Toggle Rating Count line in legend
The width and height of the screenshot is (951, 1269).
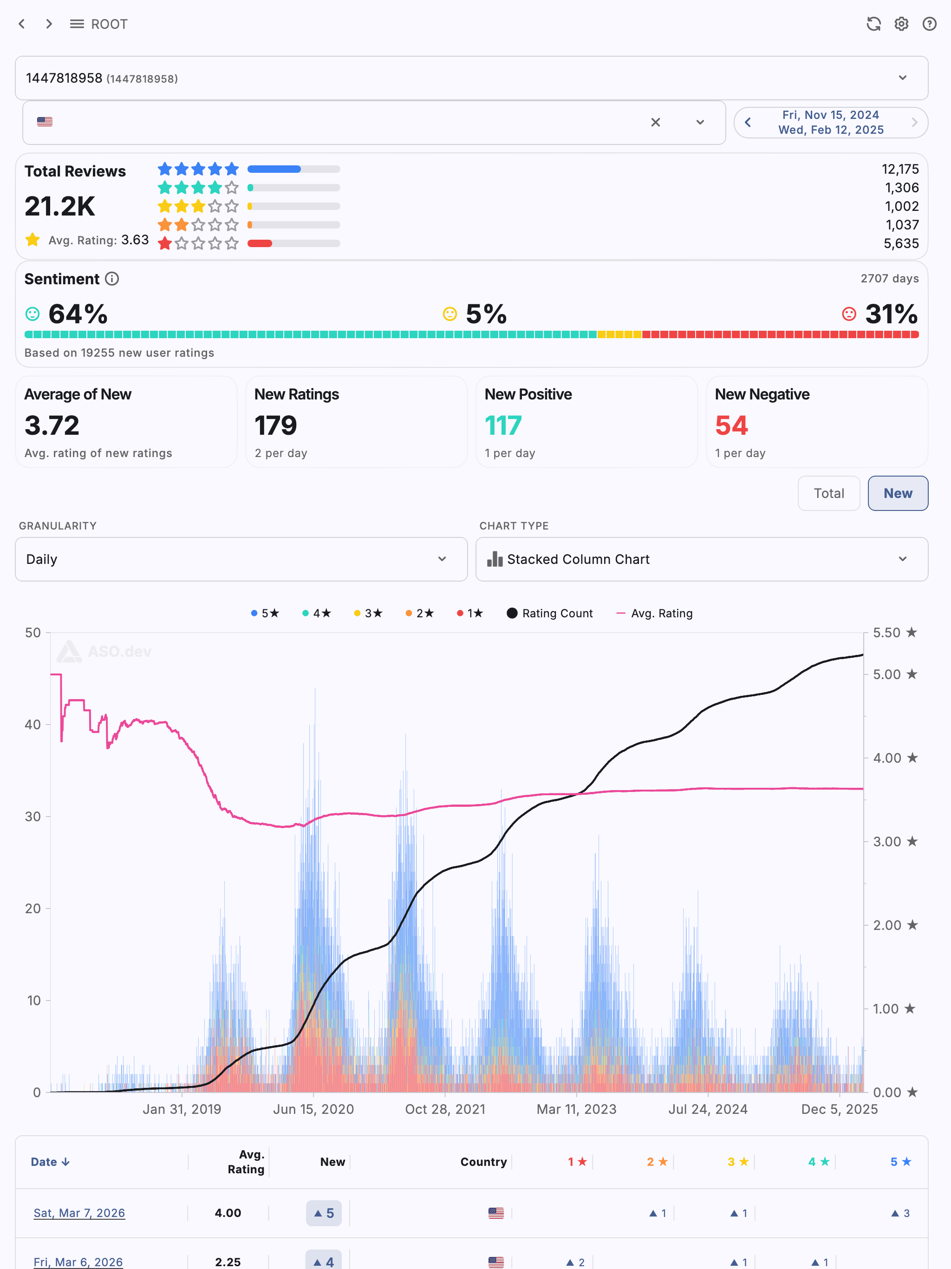[549, 613]
